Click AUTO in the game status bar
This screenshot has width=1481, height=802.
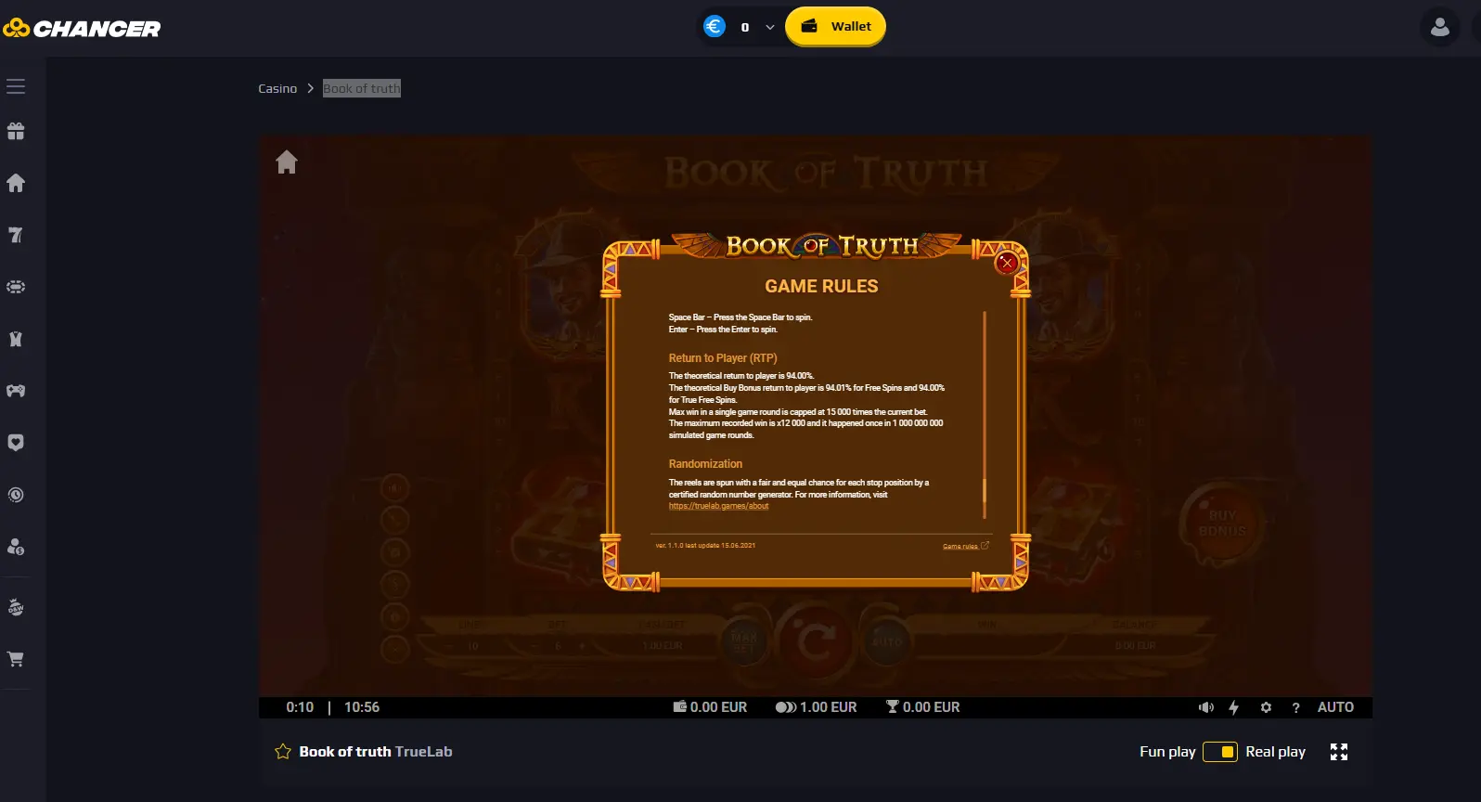(x=1335, y=707)
